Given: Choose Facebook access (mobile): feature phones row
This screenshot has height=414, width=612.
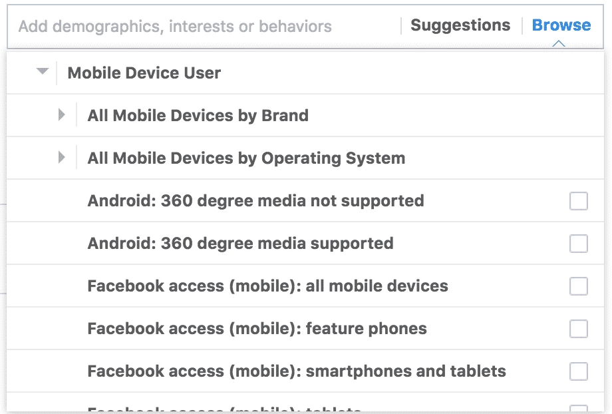Looking at the screenshot, I should [x=305, y=328].
